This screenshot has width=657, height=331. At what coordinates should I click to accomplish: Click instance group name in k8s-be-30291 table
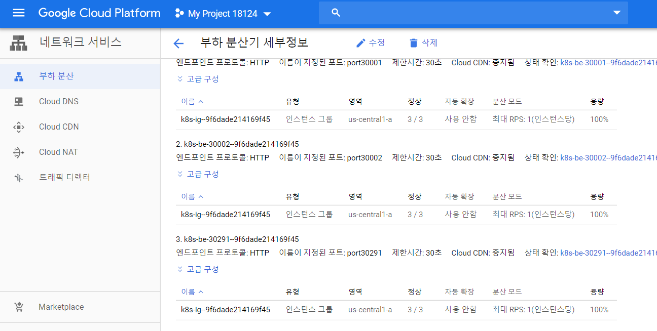pyautogui.click(x=226, y=310)
